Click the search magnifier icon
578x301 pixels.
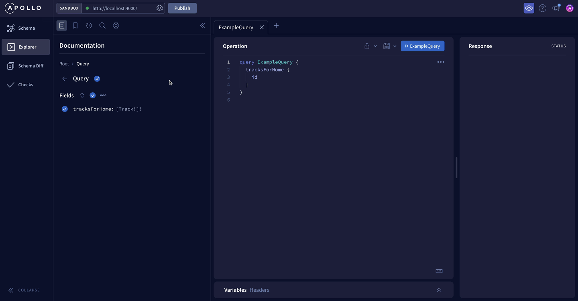(102, 26)
